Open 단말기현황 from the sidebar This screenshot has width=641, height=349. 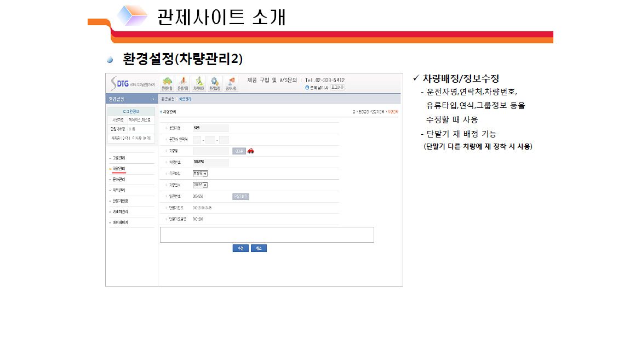[120, 201]
